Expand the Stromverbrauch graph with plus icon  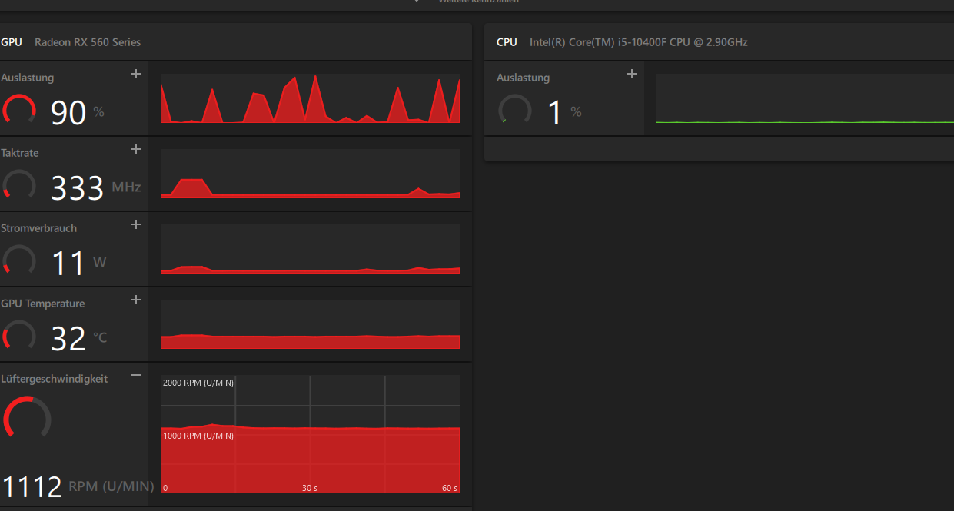(x=136, y=224)
